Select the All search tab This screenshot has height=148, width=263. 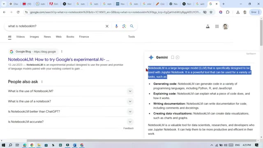tap(9, 37)
